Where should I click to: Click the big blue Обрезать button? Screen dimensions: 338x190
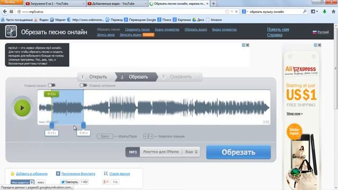pyautogui.click(x=238, y=153)
